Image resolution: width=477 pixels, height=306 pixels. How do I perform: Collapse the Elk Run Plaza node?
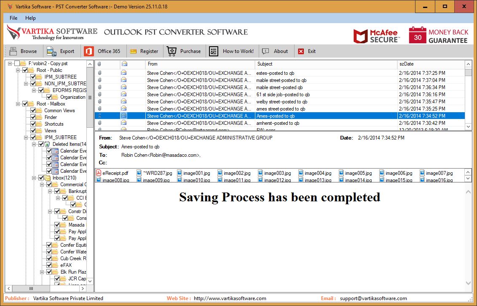(x=42, y=272)
